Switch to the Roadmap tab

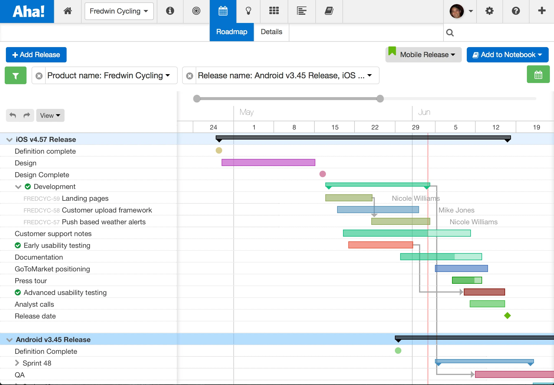pyautogui.click(x=232, y=32)
